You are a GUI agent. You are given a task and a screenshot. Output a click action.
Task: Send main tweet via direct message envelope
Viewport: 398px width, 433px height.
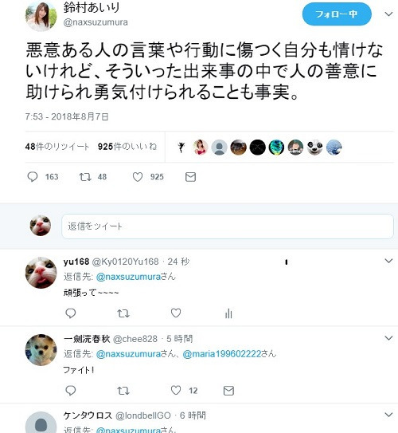pos(190,177)
